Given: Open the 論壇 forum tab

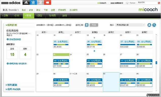Looking at the screenshot, I should click(65, 16).
